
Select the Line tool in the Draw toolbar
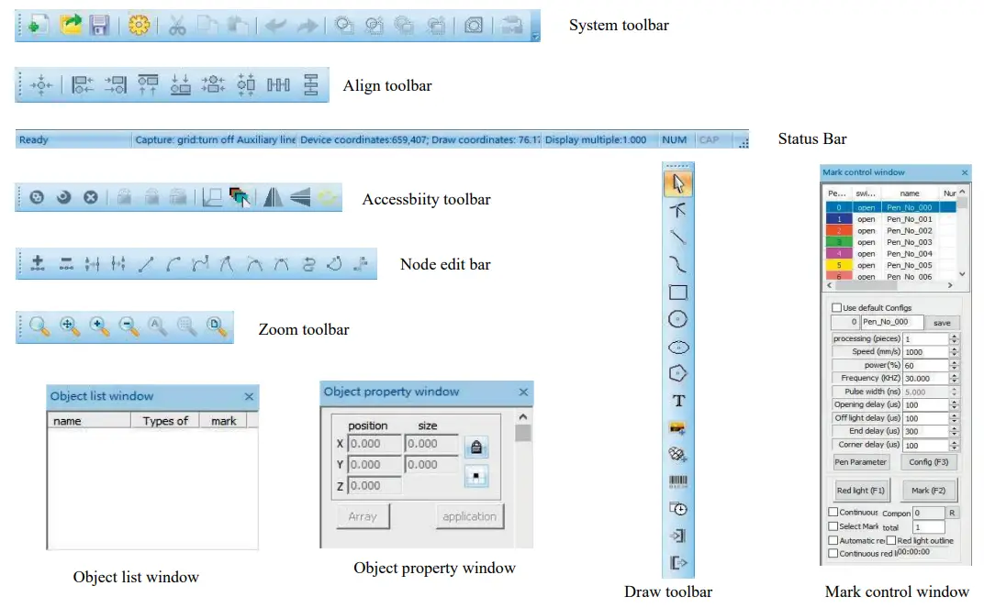678,238
